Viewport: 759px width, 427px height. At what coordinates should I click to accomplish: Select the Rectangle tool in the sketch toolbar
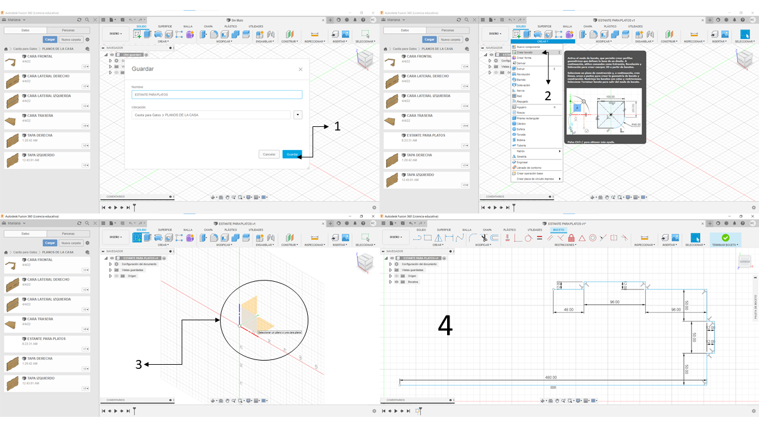click(x=428, y=238)
